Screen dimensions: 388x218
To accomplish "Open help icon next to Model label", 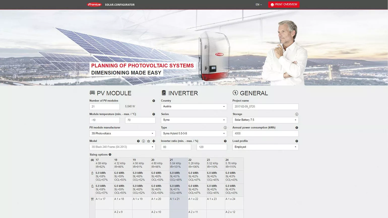I will pyautogui.click(x=138, y=141).
